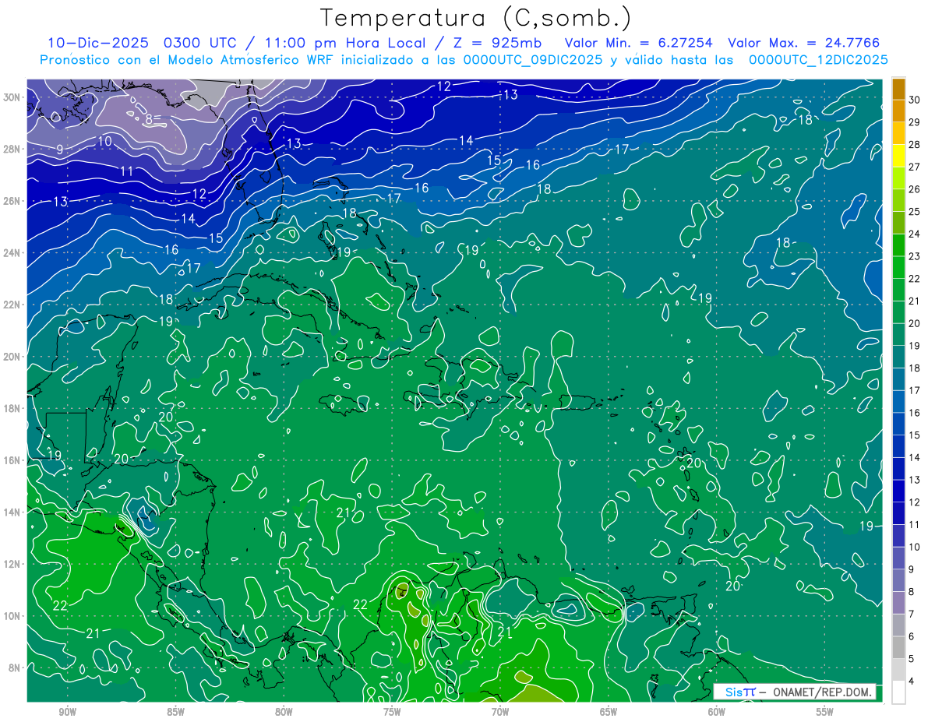Pick the purple swatch between 8 and 9
Viewport: 935px width, 722px height.
coord(898,580)
